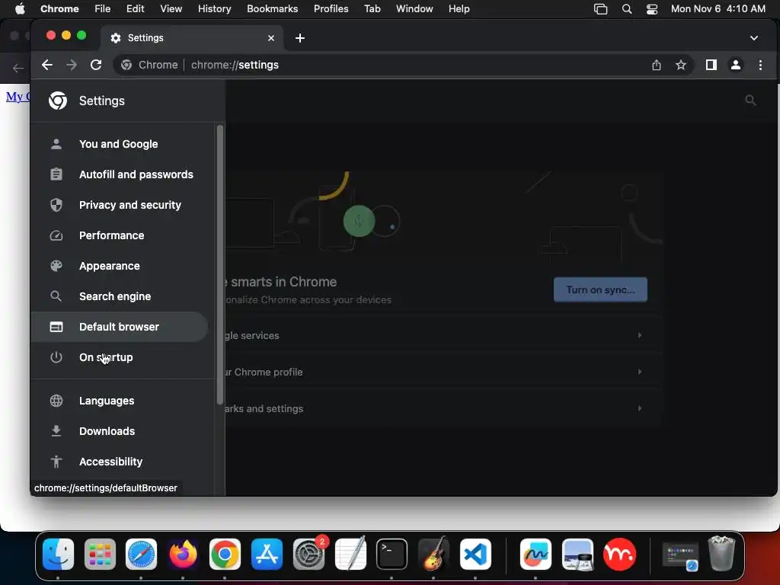Open Chrome three-dot menu
The image size is (780, 585).
click(x=760, y=65)
